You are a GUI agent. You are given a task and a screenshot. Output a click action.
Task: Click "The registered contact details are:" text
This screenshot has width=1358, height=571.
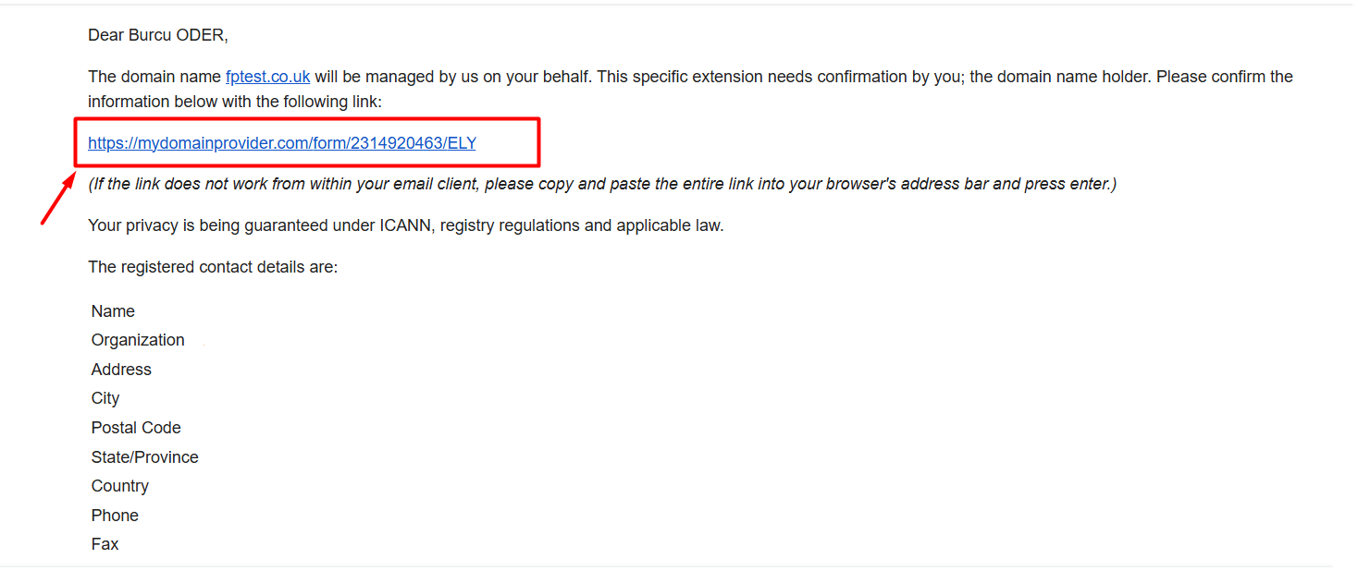213,267
